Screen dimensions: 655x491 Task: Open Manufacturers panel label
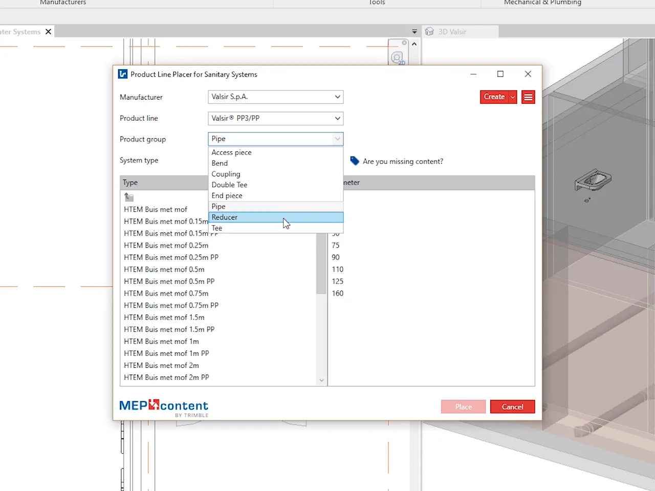coord(63,3)
